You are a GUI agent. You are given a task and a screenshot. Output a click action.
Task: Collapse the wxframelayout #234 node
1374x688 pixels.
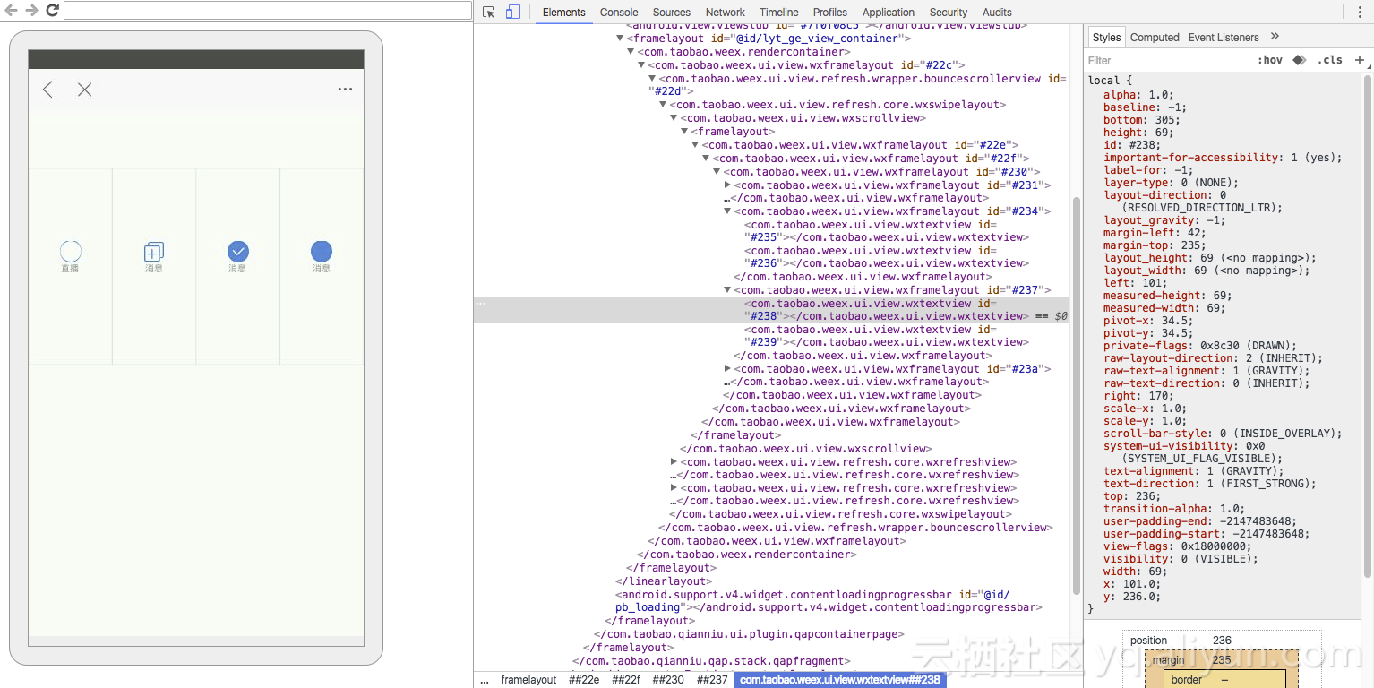coord(727,211)
